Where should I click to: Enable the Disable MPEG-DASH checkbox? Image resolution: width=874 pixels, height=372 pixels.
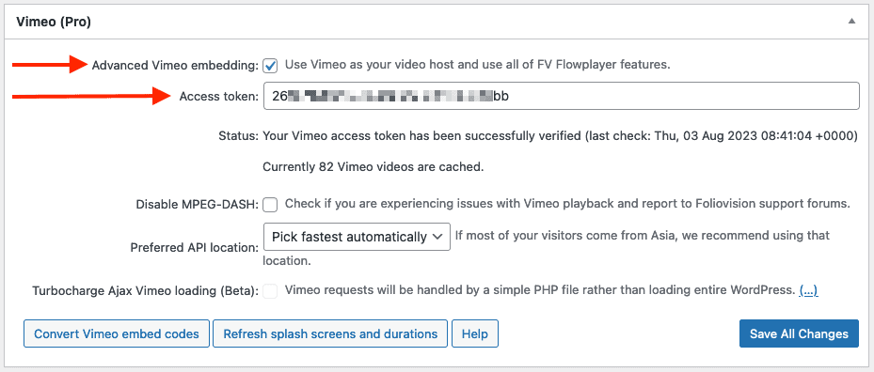pos(270,205)
